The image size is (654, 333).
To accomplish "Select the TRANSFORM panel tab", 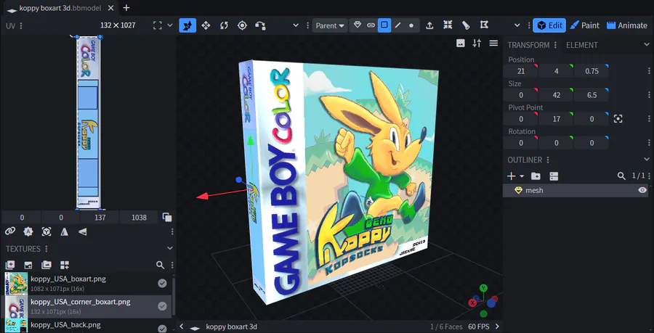I will (528, 45).
